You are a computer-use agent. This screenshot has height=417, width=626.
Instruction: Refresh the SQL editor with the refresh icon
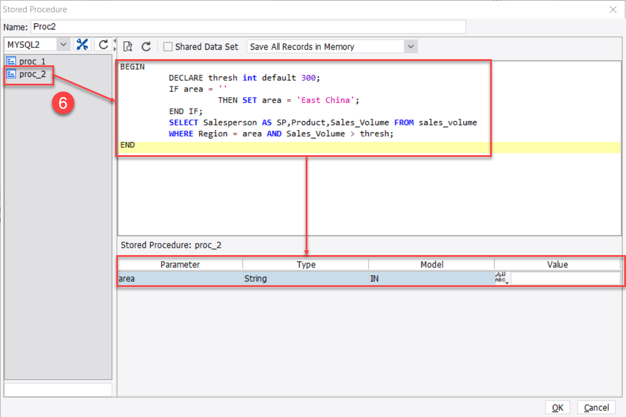tap(146, 47)
